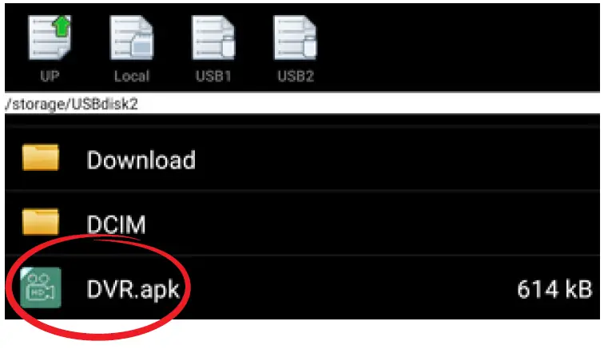Install DVR.apk by clicking its filename
This screenshot has height=349, width=608.
[133, 289]
